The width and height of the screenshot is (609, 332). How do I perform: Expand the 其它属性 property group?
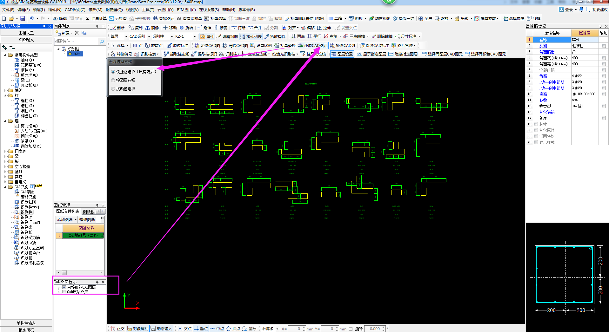coord(536,130)
